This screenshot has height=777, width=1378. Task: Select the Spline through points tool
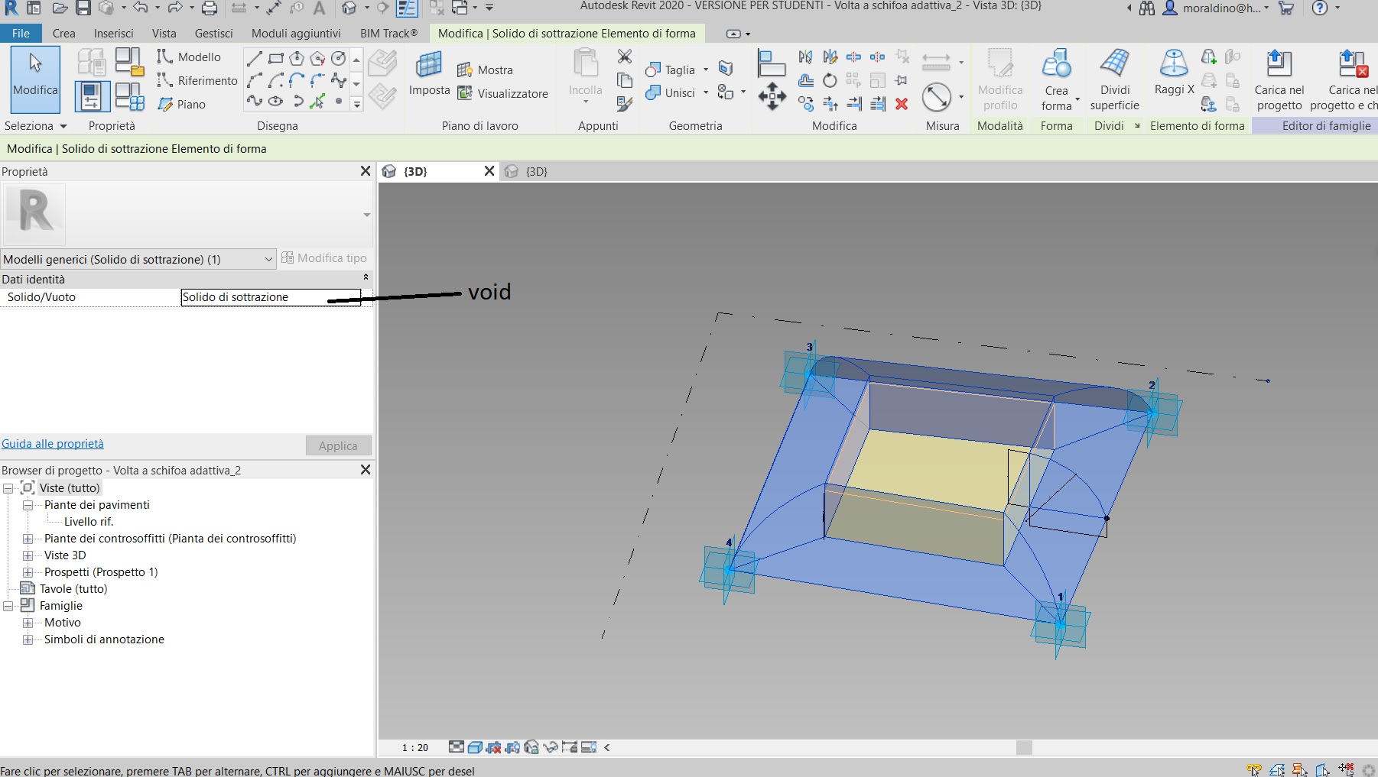click(255, 101)
